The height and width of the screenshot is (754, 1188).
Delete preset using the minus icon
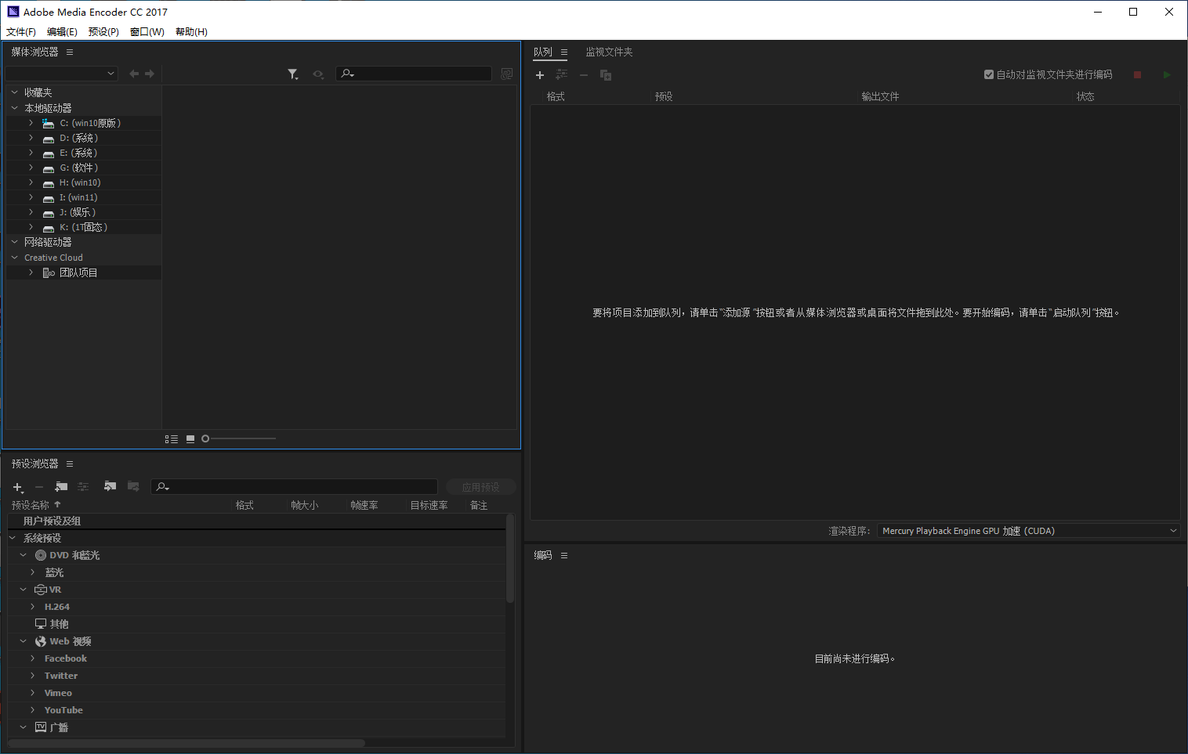[39, 487]
